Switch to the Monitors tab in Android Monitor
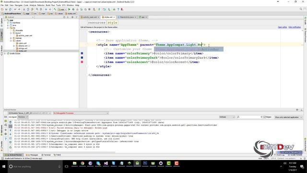 tap(23, 117)
